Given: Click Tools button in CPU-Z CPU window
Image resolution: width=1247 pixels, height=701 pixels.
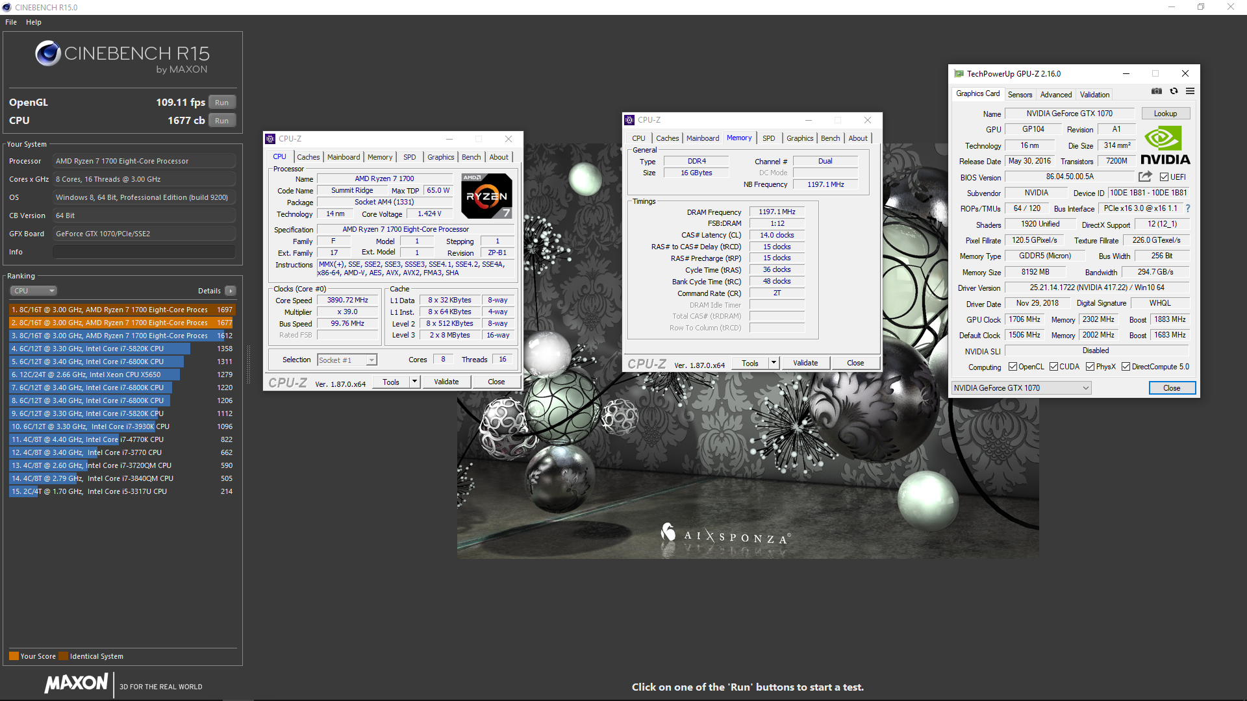Looking at the screenshot, I should click(x=391, y=382).
